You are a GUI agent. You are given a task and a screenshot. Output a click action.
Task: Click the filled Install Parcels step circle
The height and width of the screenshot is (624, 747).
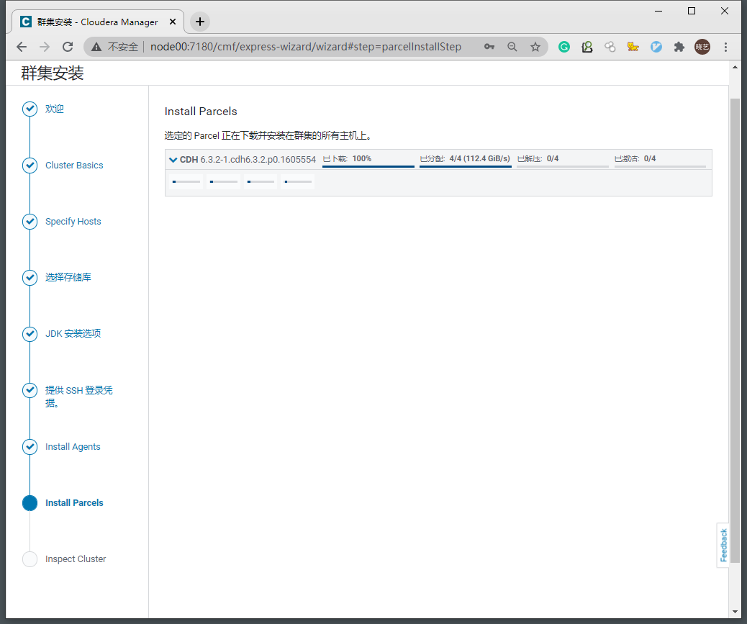point(30,503)
